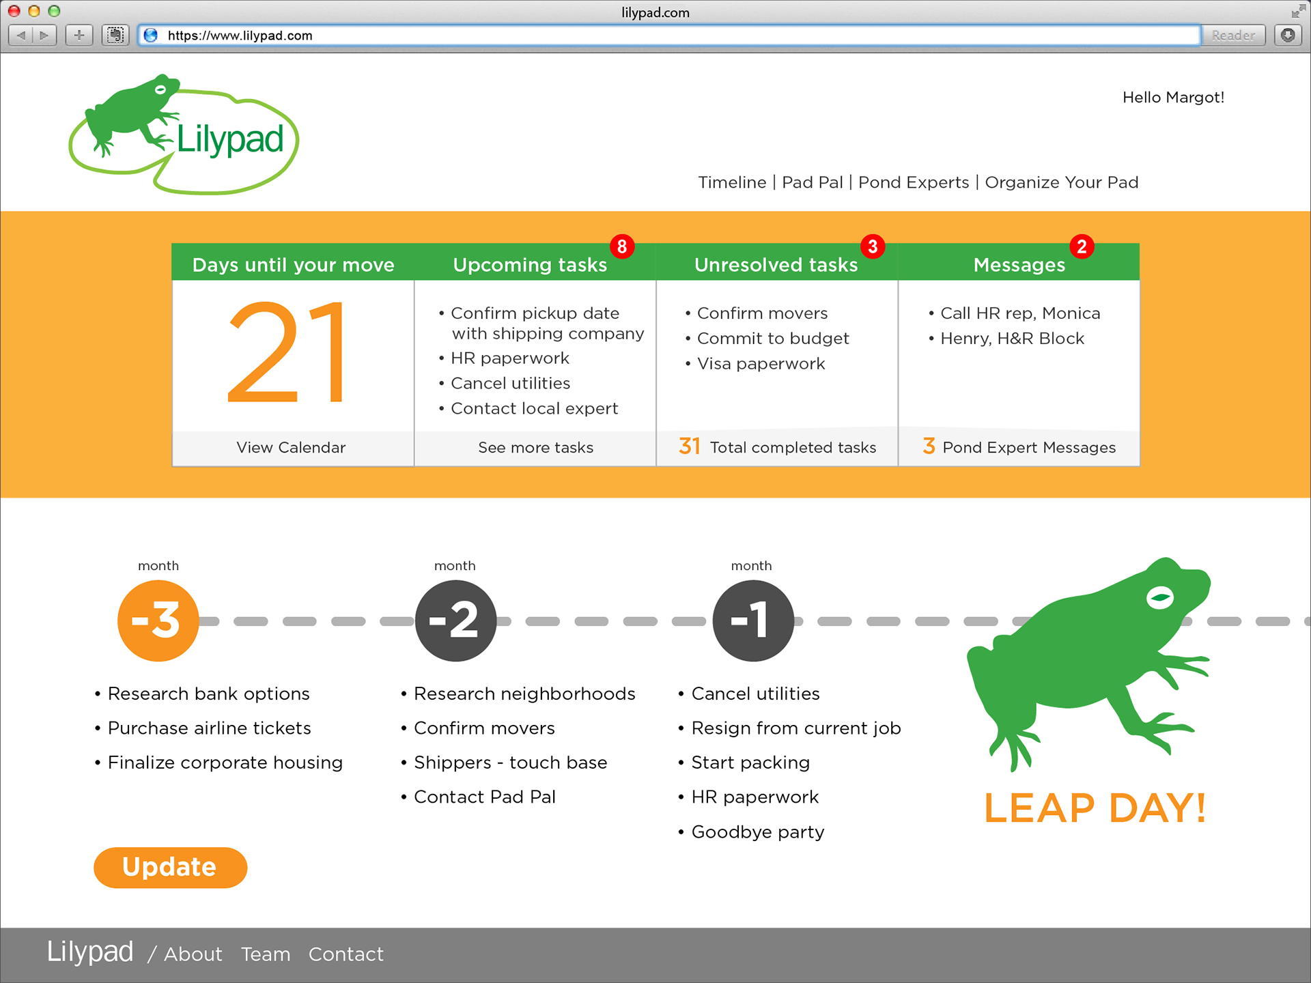Image resolution: width=1311 pixels, height=983 pixels.
Task: Click Commit to budget task
Action: (x=773, y=339)
